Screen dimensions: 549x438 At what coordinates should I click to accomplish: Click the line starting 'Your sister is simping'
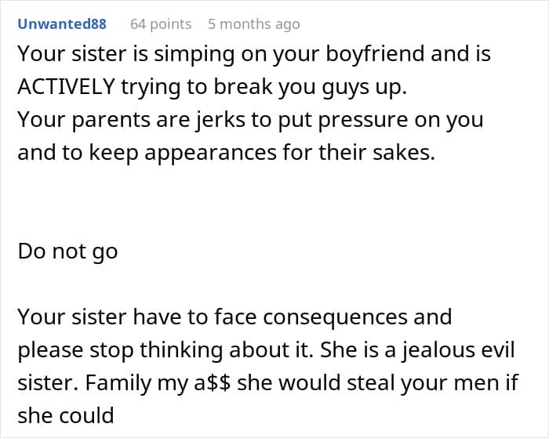254,54
